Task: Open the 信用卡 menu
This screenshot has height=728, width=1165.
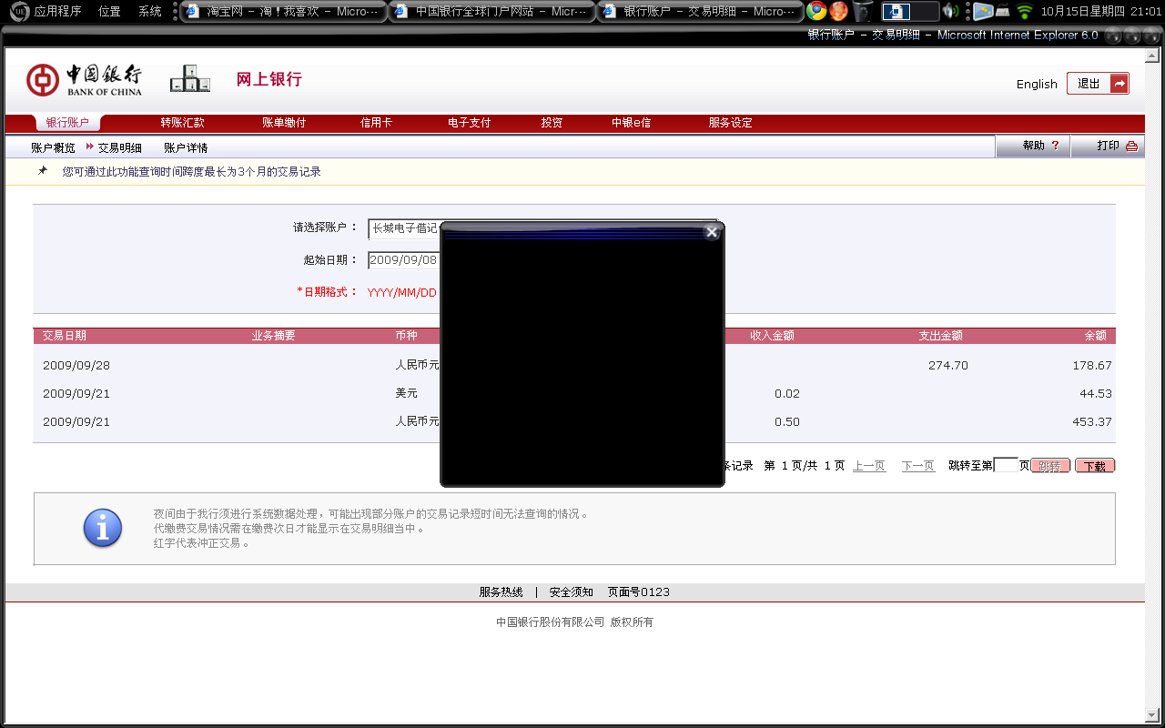Action: coord(376,123)
